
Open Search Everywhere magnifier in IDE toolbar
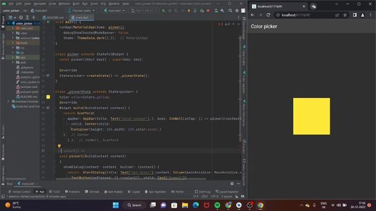230,11
